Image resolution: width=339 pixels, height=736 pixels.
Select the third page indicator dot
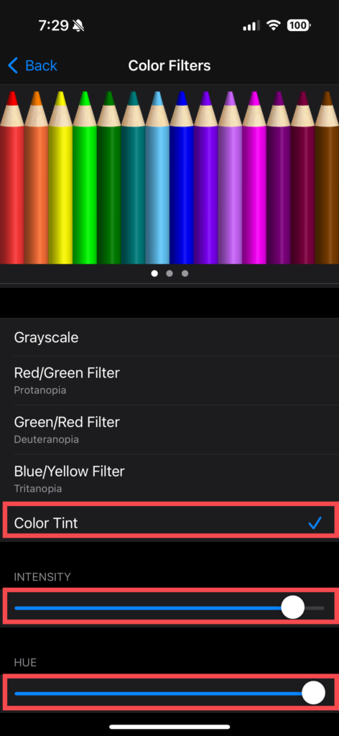pyautogui.click(x=185, y=273)
